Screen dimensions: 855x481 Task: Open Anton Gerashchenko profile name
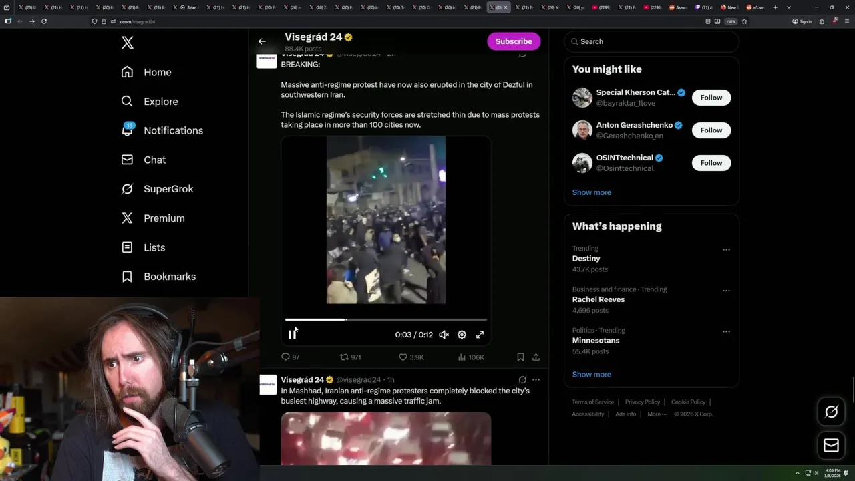(635, 125)
